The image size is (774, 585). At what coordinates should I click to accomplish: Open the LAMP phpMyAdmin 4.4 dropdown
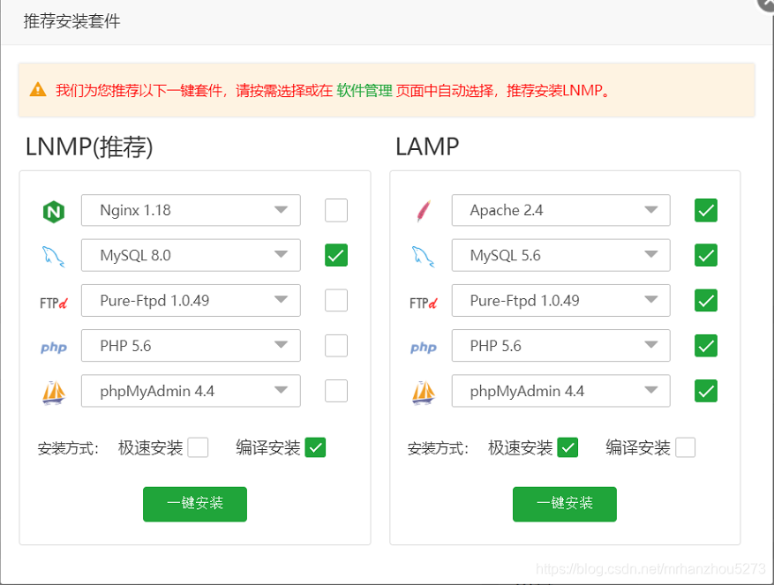[x=560, y=391]
